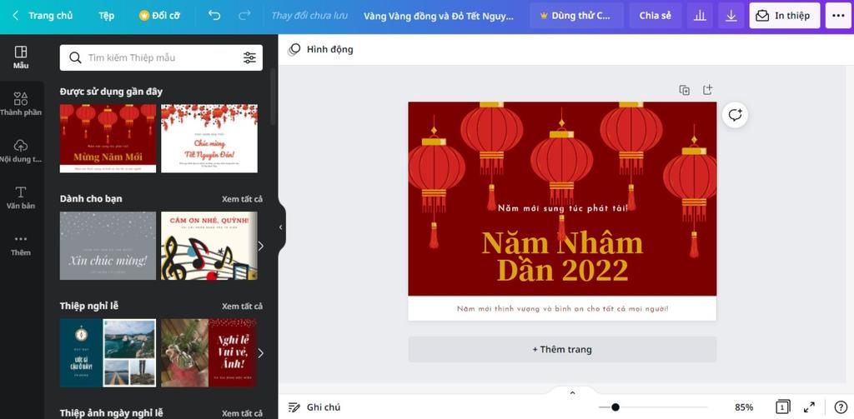
Task: Click Thay đổi chưa lưu status text
Action: click(309, 16)
